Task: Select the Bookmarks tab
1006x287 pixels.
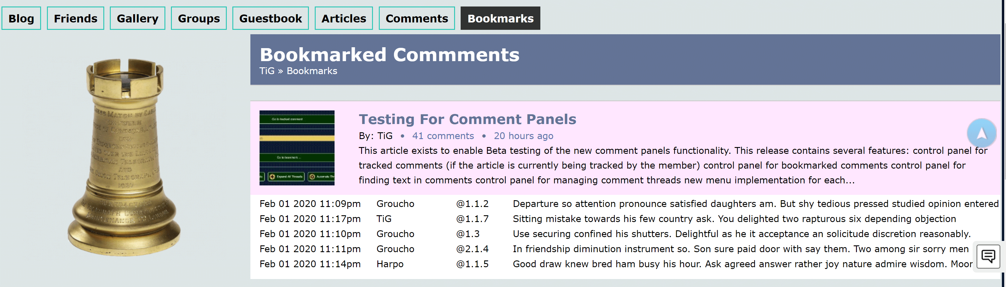Action: (x=500, y=18)
